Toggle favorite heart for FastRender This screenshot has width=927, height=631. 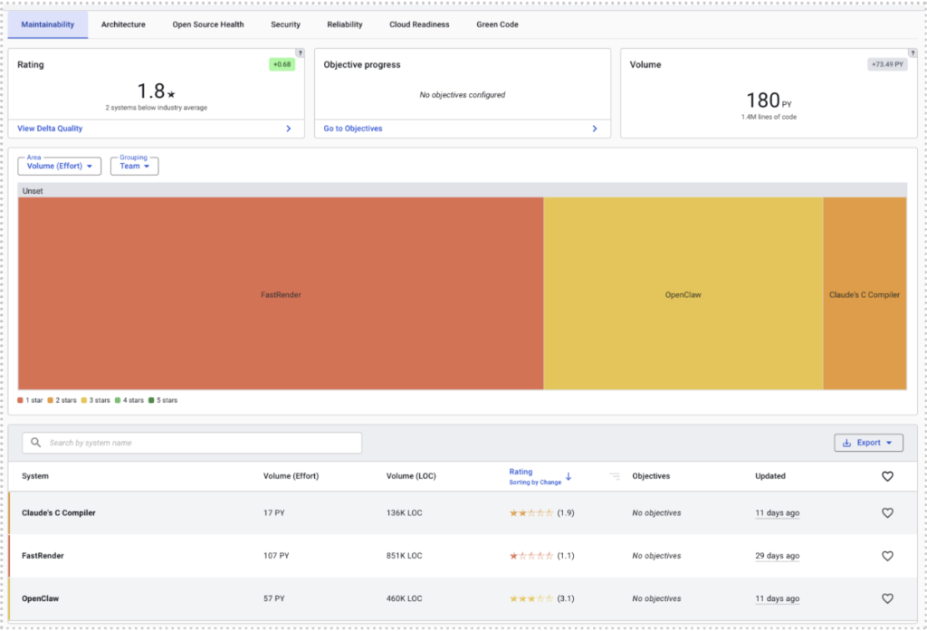887,555
